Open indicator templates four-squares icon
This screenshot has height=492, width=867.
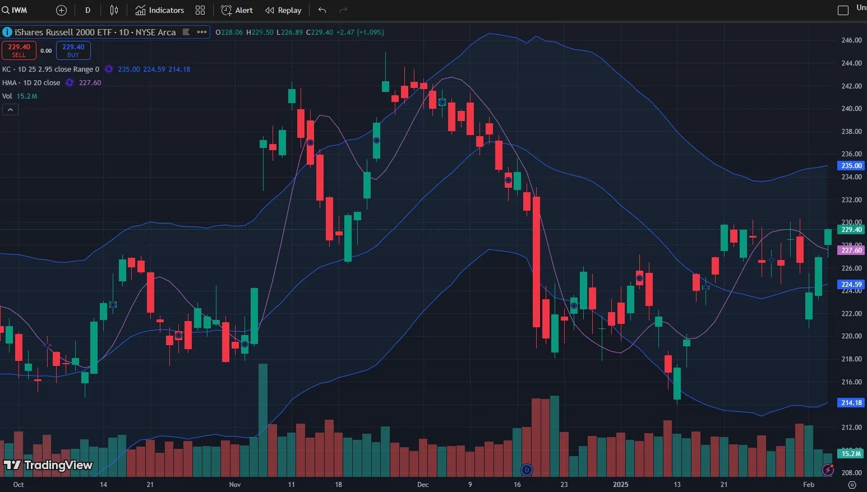tap(200, 10)
